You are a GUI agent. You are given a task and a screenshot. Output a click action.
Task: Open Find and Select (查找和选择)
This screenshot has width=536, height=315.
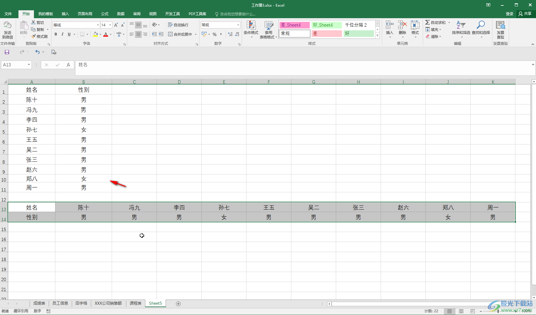pyautogui.click(x=481, y=29)
